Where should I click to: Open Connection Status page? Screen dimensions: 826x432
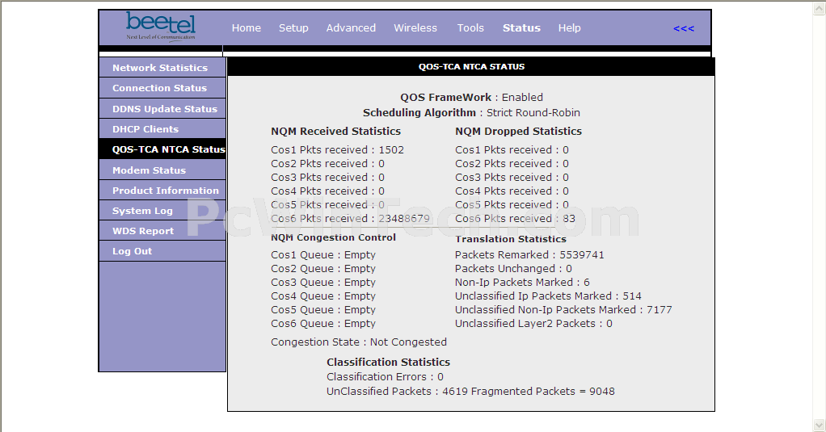point(162,88)
